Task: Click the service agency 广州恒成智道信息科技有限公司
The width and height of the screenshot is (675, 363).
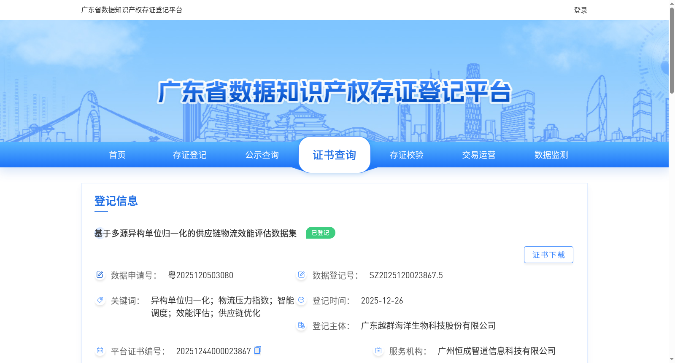Action: 497,351
